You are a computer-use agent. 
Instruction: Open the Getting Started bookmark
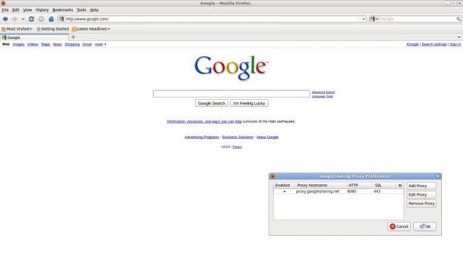[x=52, y=29]
